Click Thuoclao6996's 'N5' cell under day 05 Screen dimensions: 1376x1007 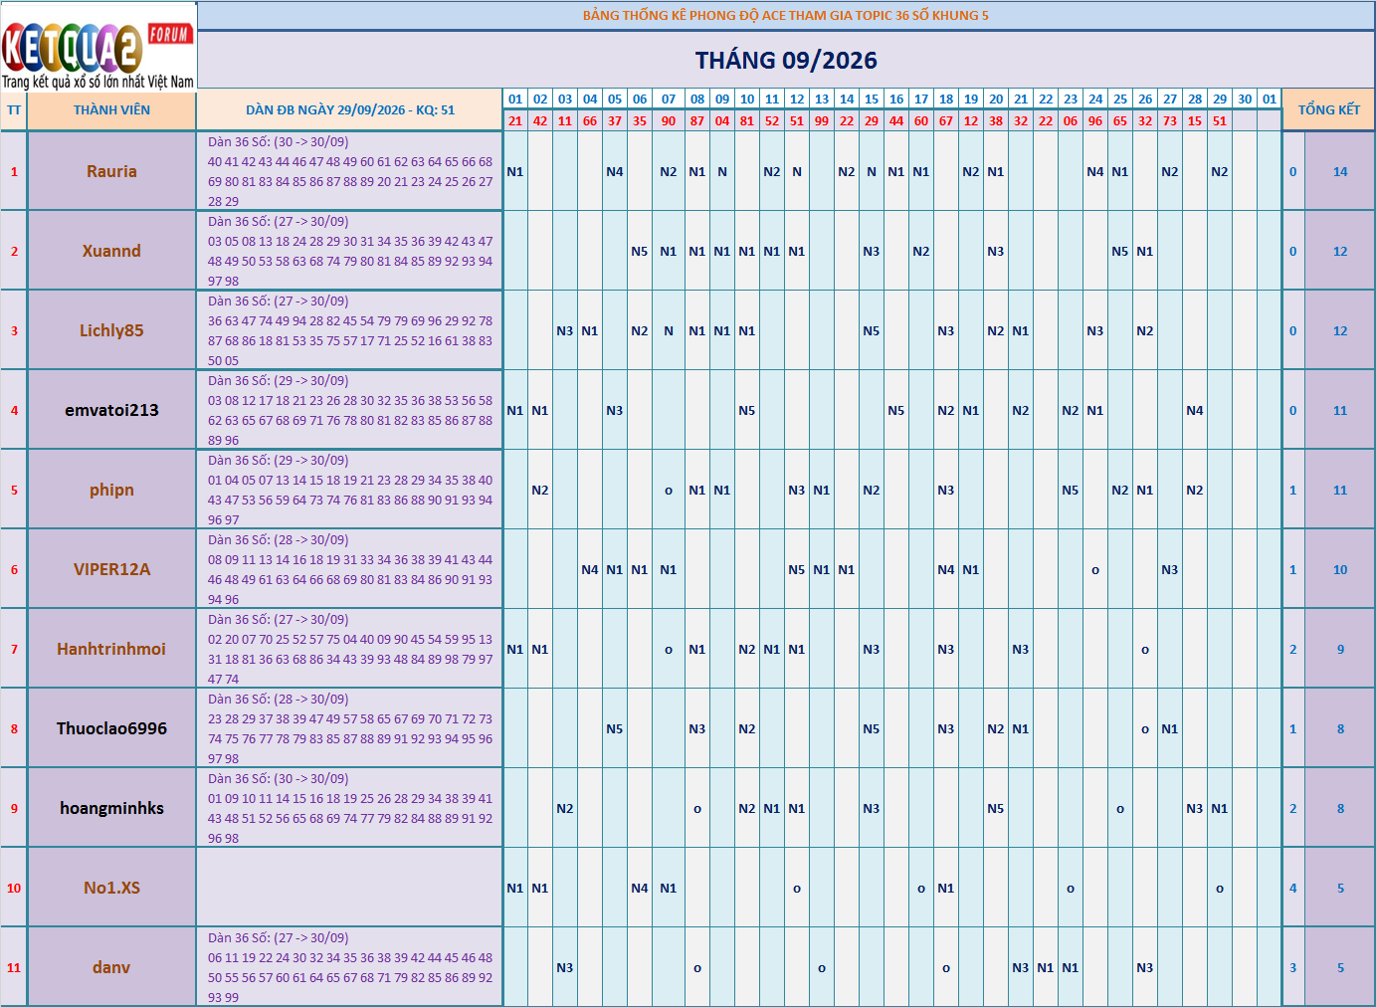tap(615, 728)
